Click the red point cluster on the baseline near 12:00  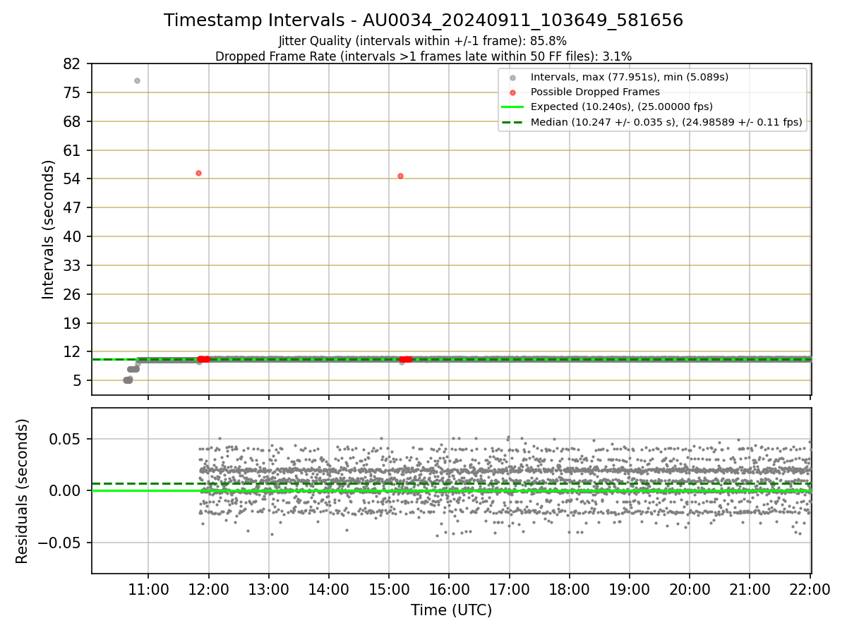pos(203,359)
